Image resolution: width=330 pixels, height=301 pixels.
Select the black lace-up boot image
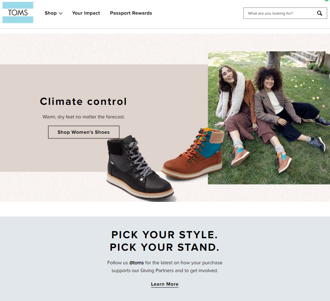click(140, 168)
